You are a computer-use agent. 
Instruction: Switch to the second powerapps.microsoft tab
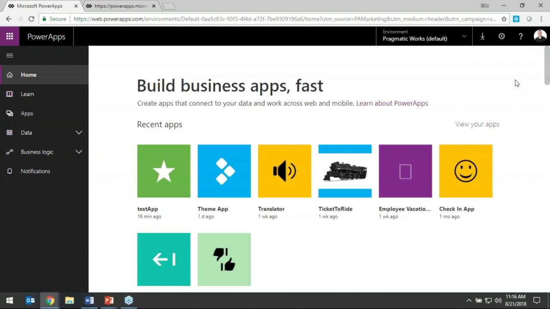120,6
